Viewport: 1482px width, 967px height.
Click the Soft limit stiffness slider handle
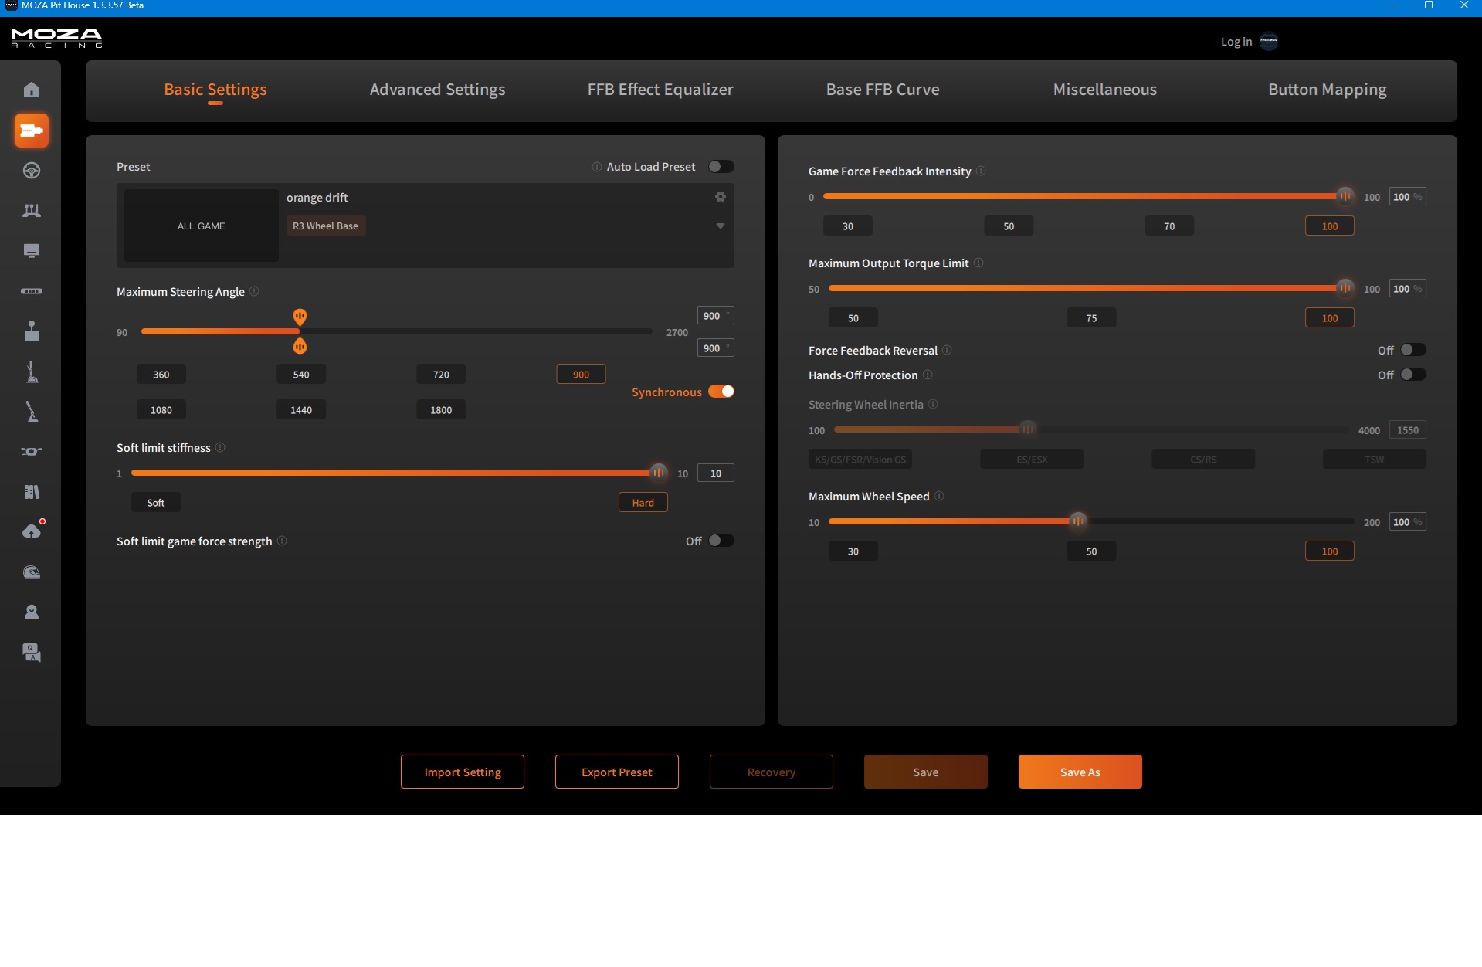click(x=659, y=473)
